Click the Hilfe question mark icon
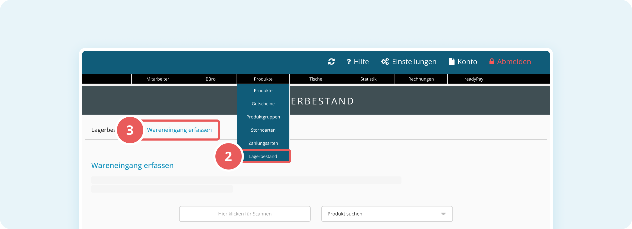The width and height of the screenshot is (632, 229). (349, 62)
